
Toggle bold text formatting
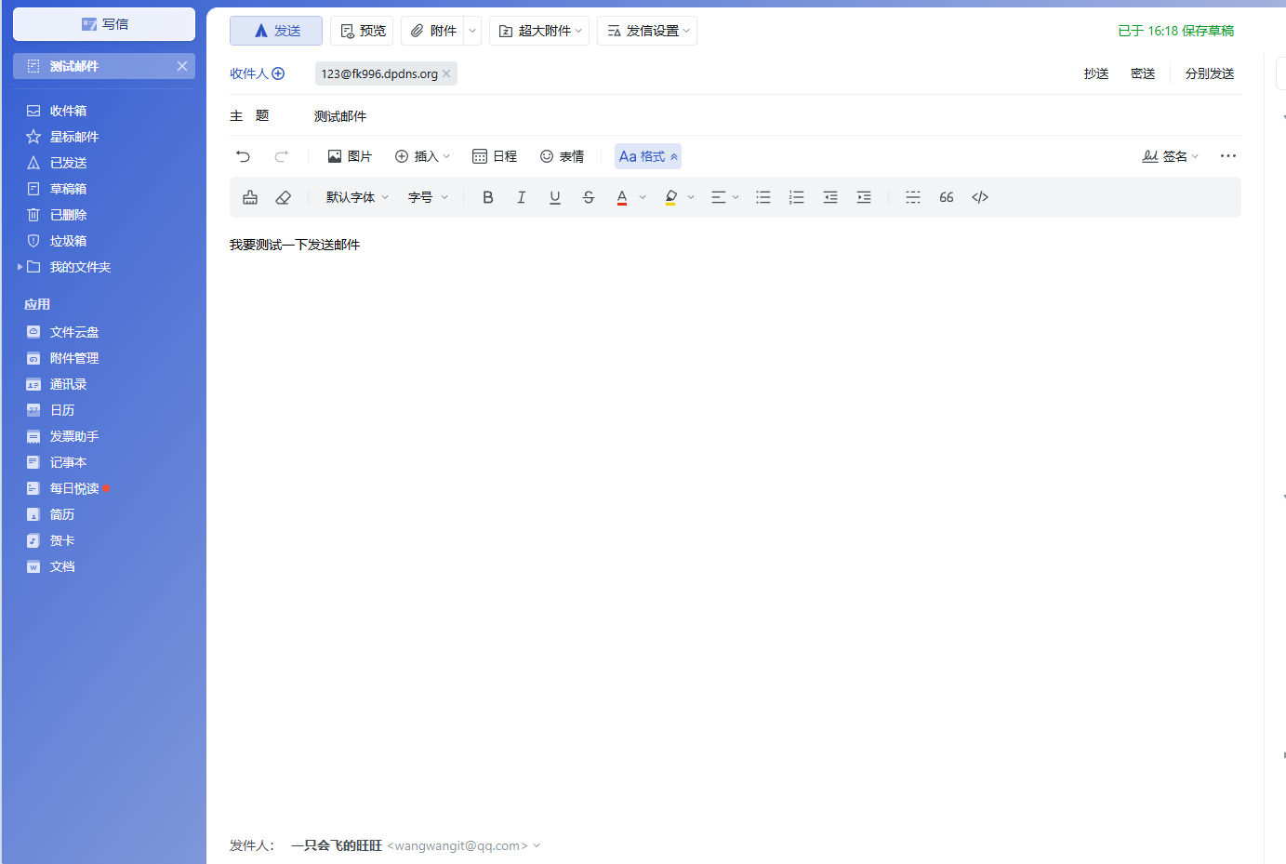487,197
